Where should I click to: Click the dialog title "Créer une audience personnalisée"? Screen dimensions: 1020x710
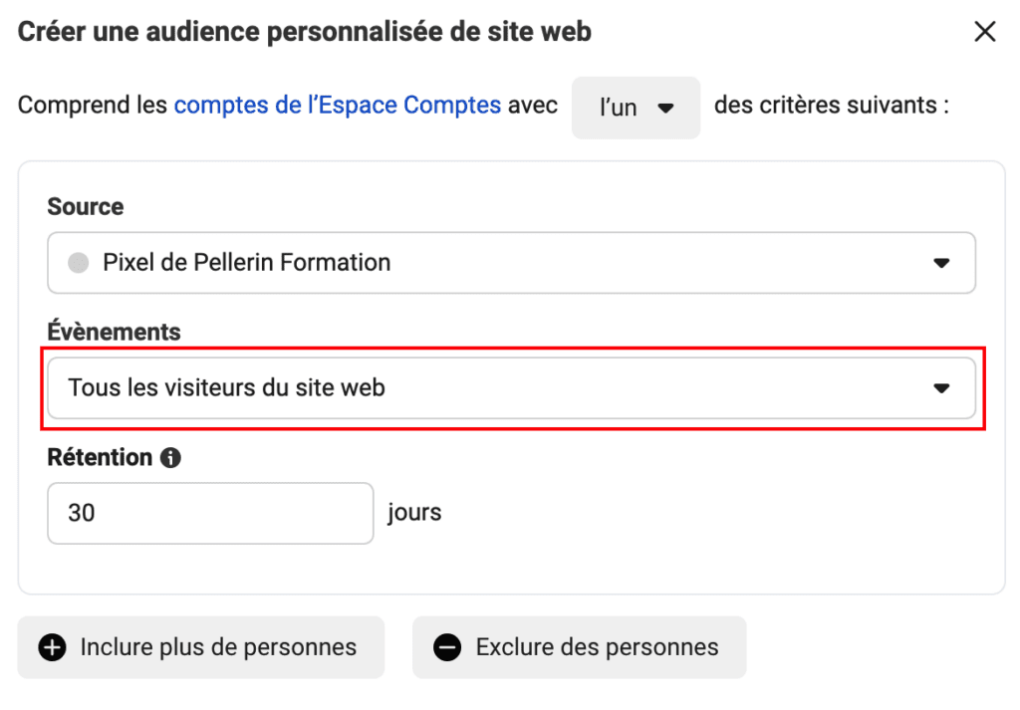305,32
